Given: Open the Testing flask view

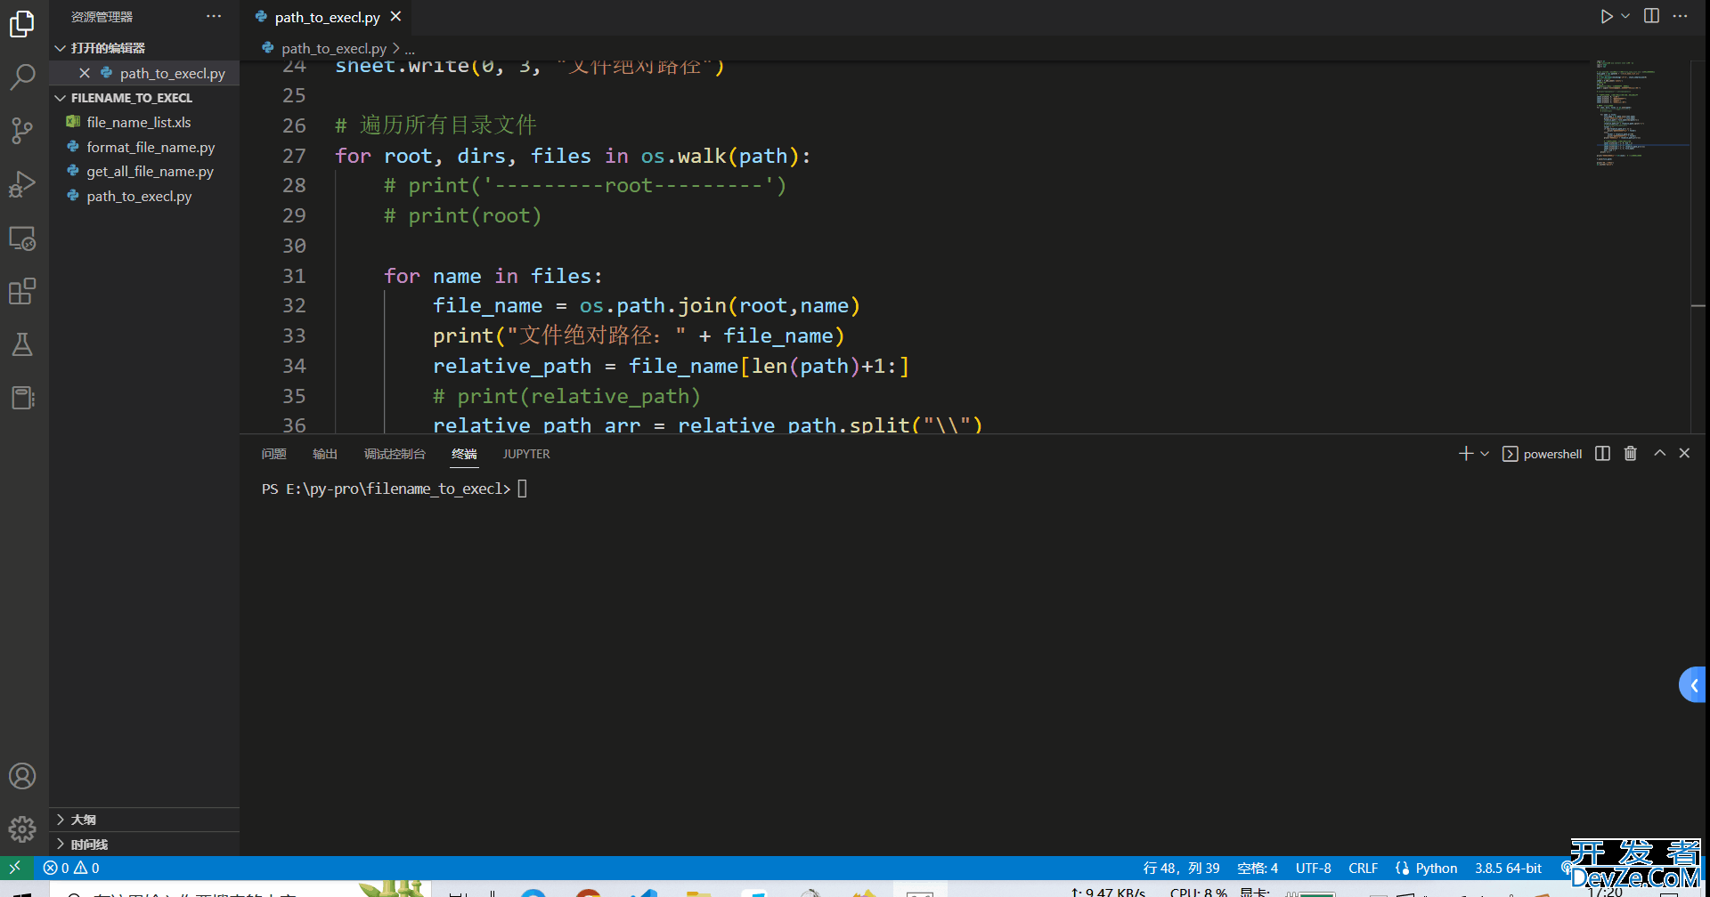Looking at the screenshot, I should pyautogui.click(x=22, y=344).
